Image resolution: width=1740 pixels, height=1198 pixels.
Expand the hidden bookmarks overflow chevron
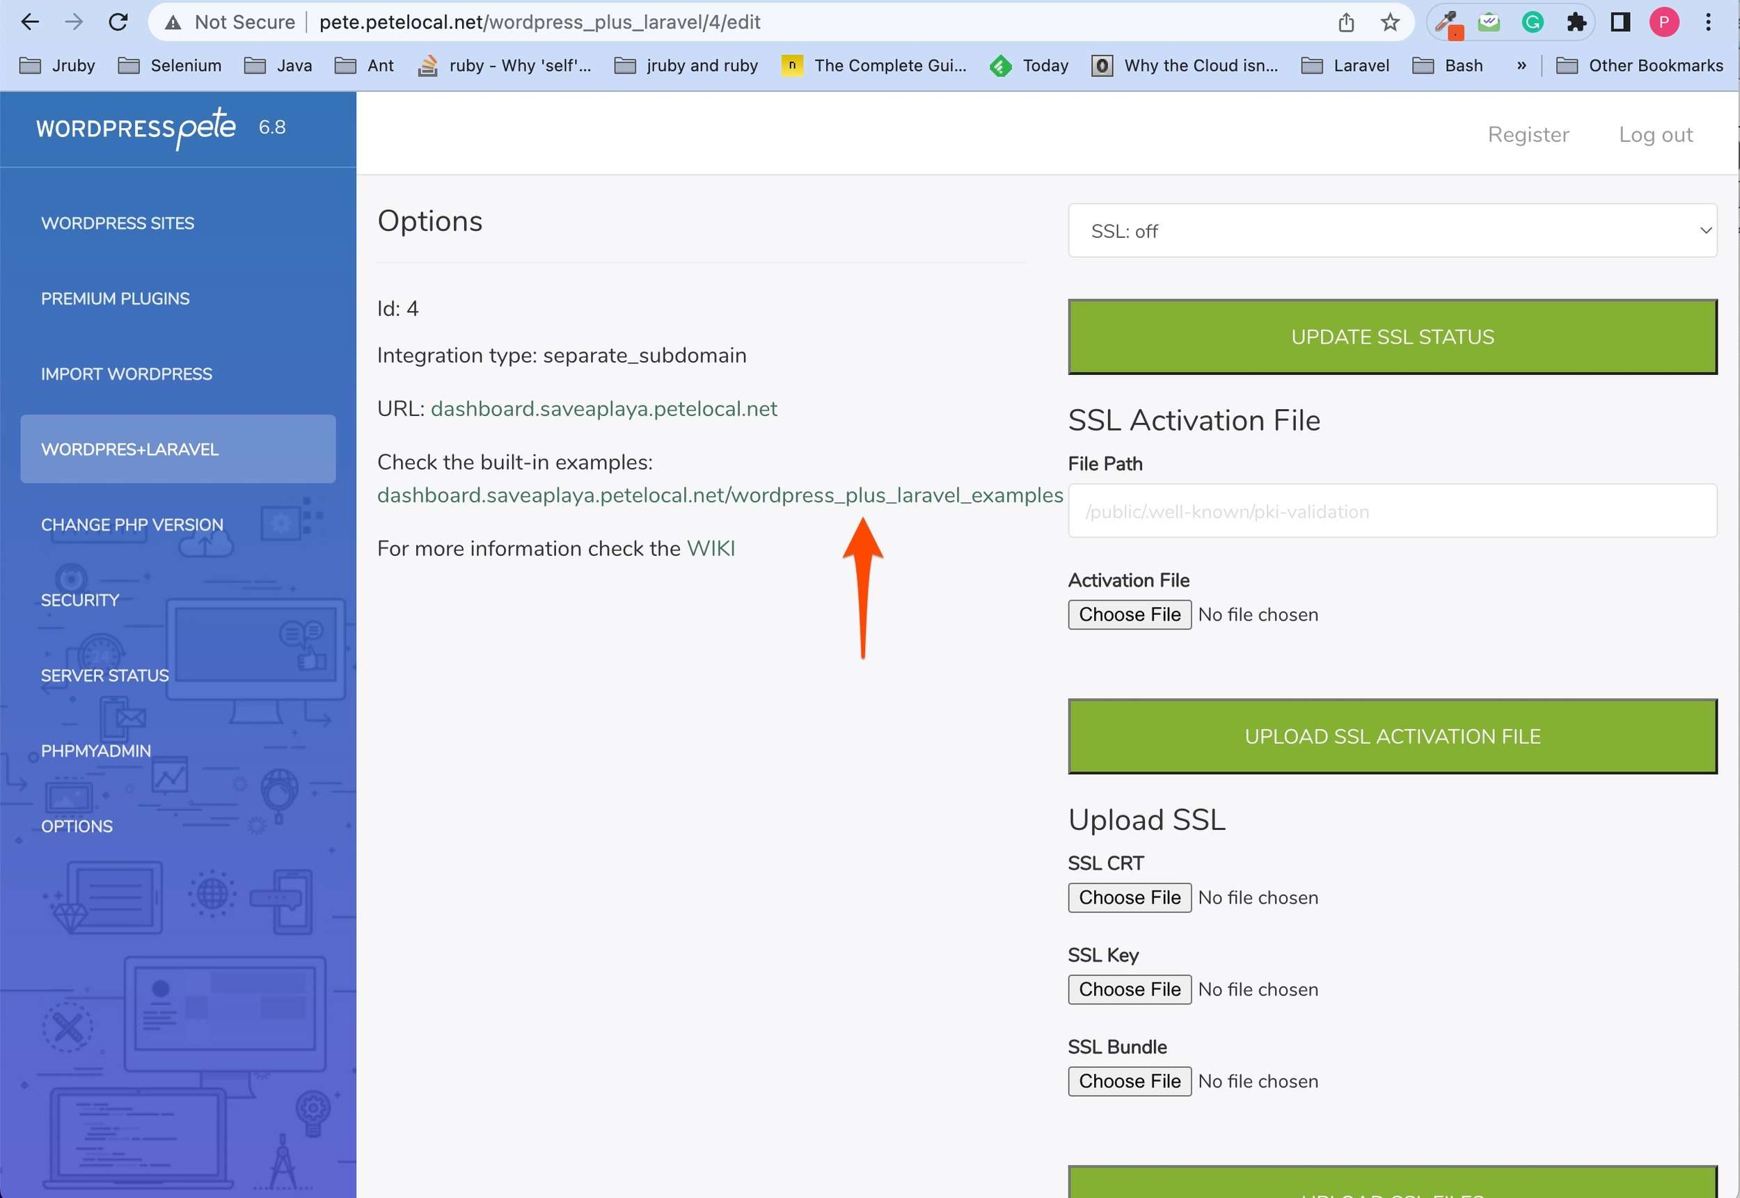(x=1521, y=65)
